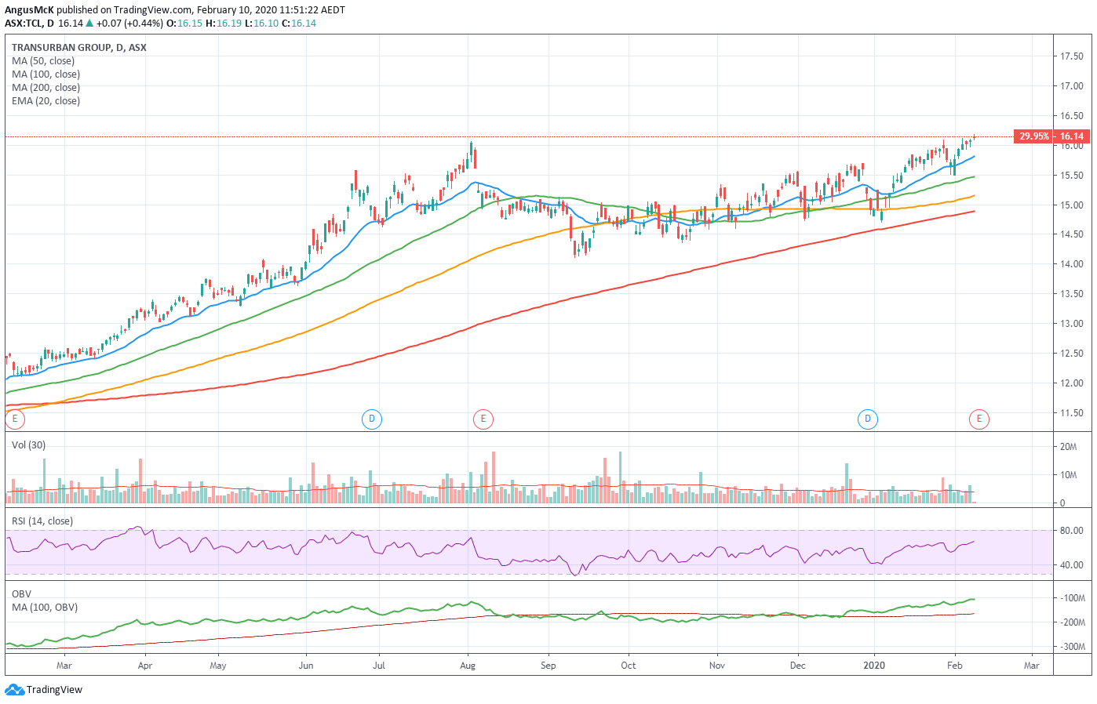The width and height of the screenshot is (1097, 704).
Task: Click the red 16.14 current price tag
Action: coord(1072,136)
